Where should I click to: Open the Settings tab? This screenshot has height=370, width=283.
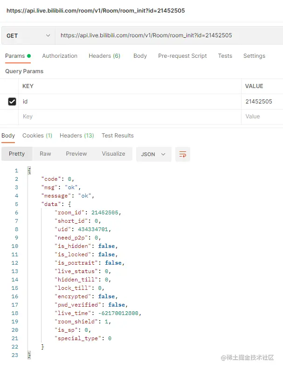(254, 56)
